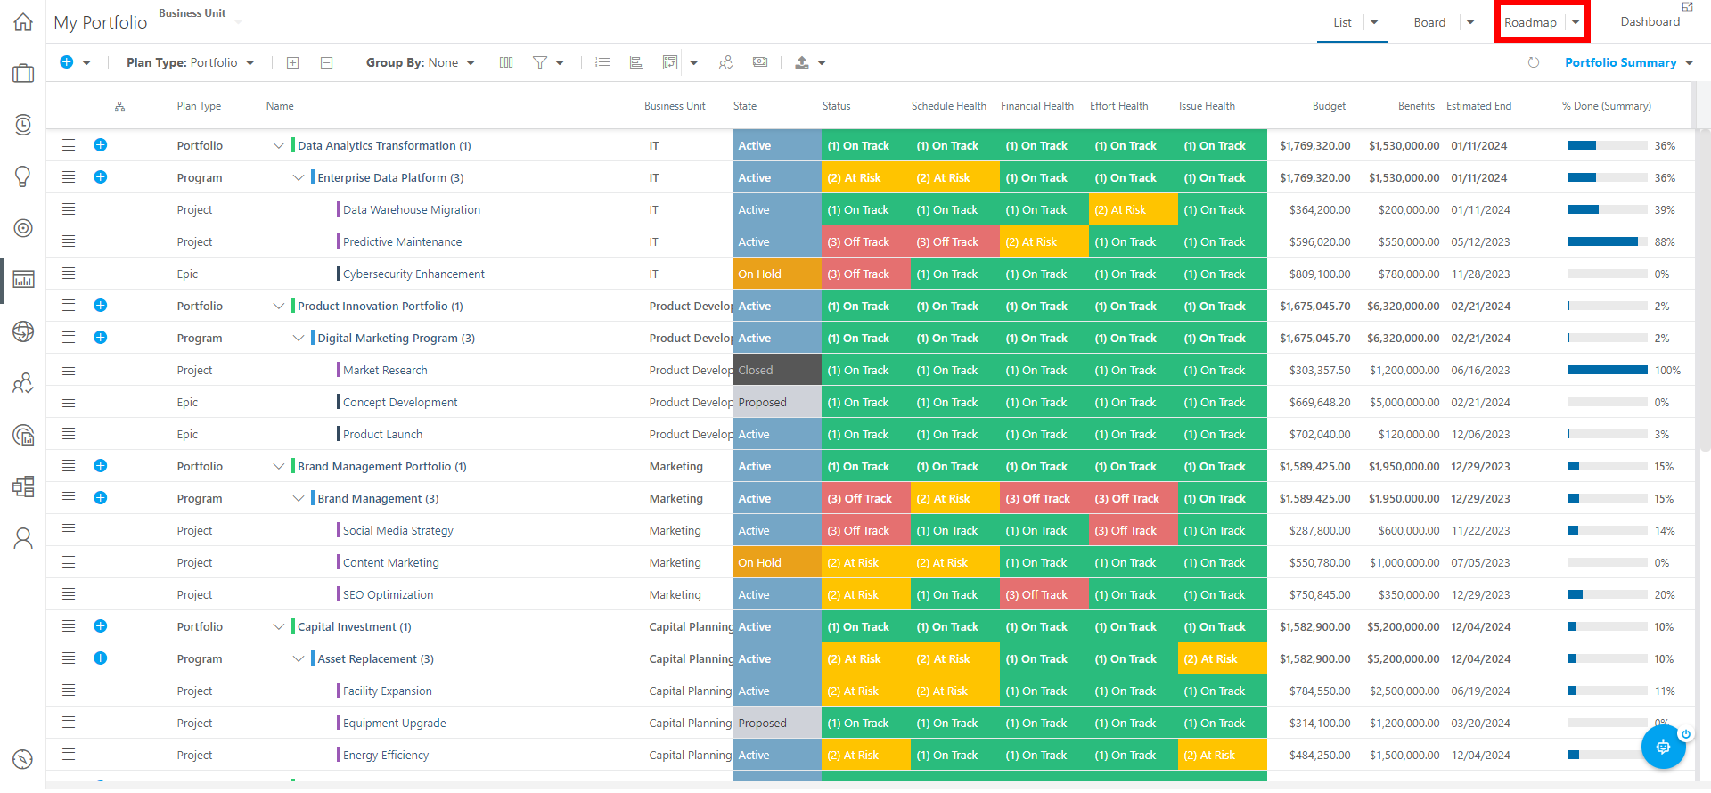1711x793 pixels.
Task: Switch to the List view tab
Action: (x=1342, y=22)
